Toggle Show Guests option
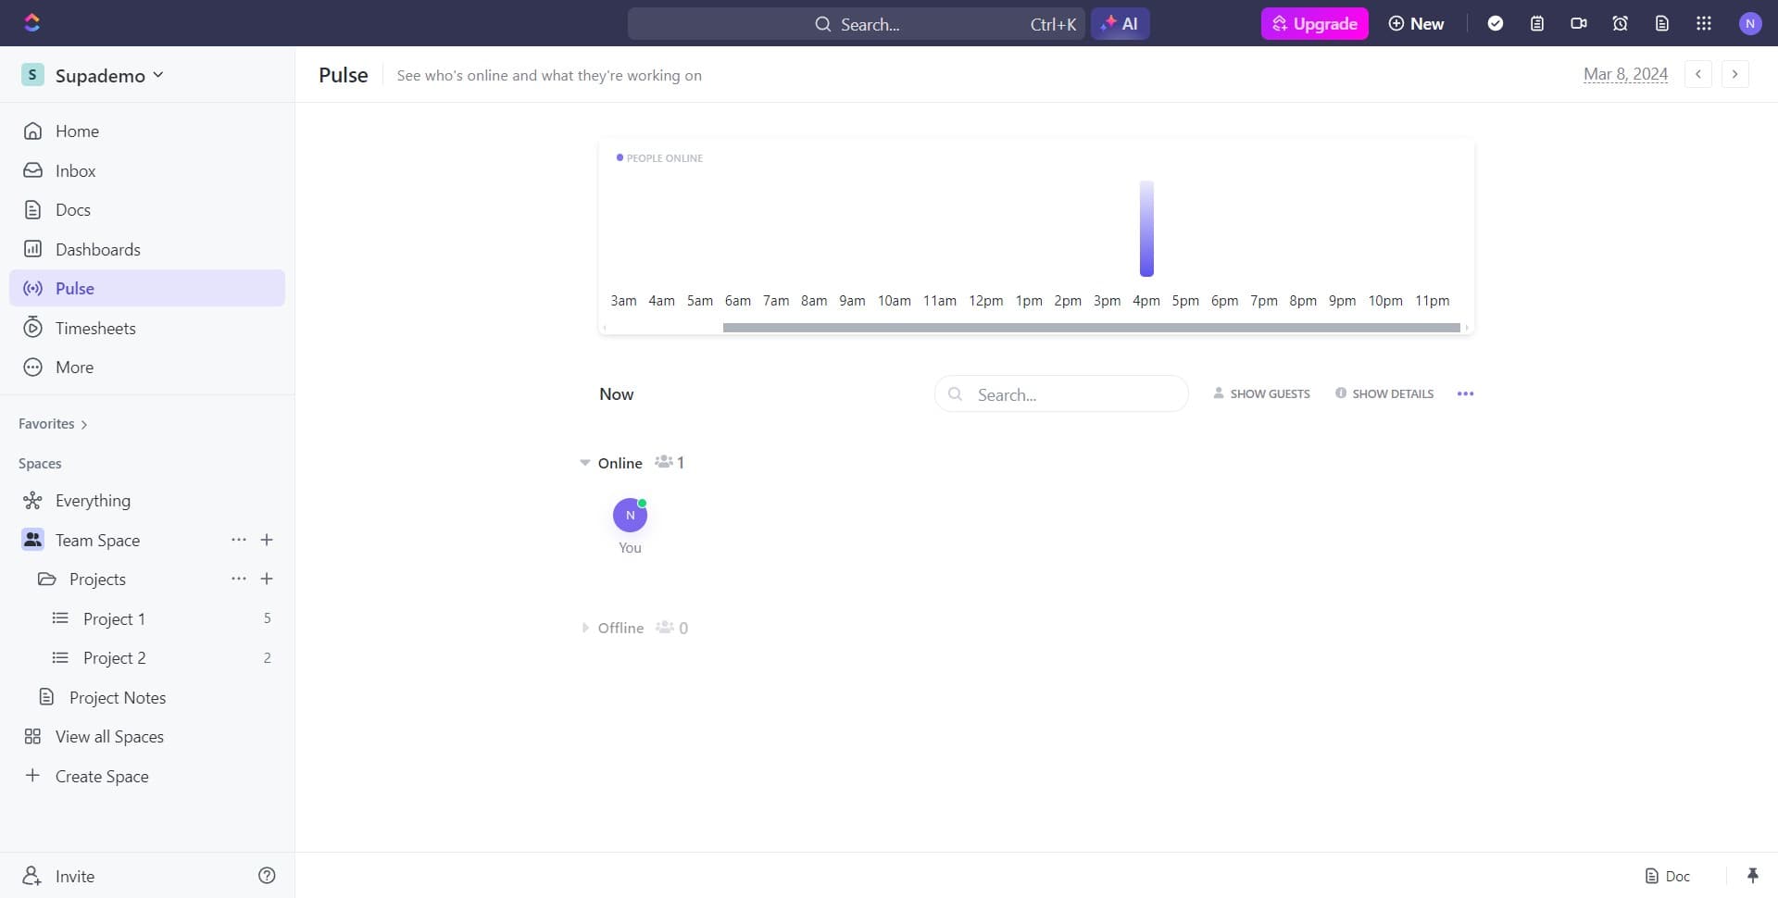The image size is (1778, 898). point(1260,393)
